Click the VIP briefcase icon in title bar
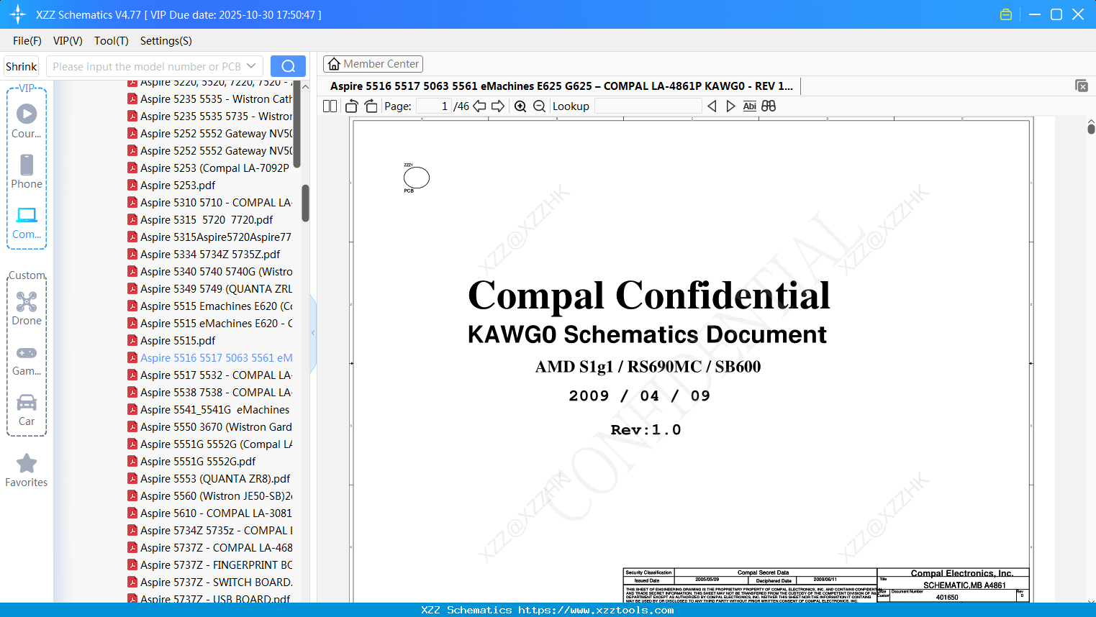 [1006, 14]
